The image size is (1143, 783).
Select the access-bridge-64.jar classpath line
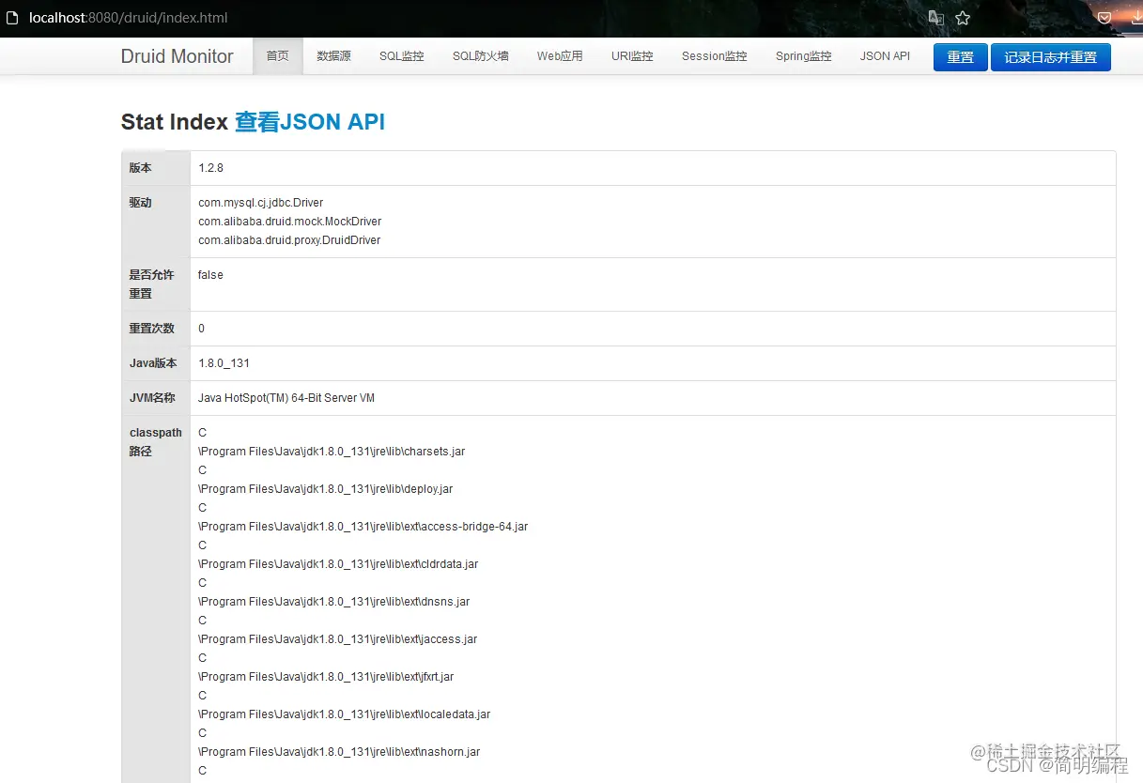(363, 527)
